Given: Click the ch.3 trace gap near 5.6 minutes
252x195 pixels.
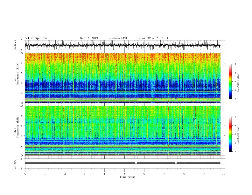Looking at the screenshot, I should [x=136, y=163].
